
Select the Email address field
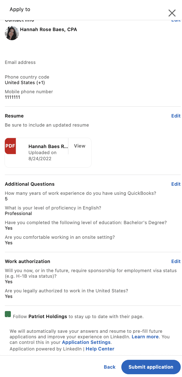click(x=20, y=62)
